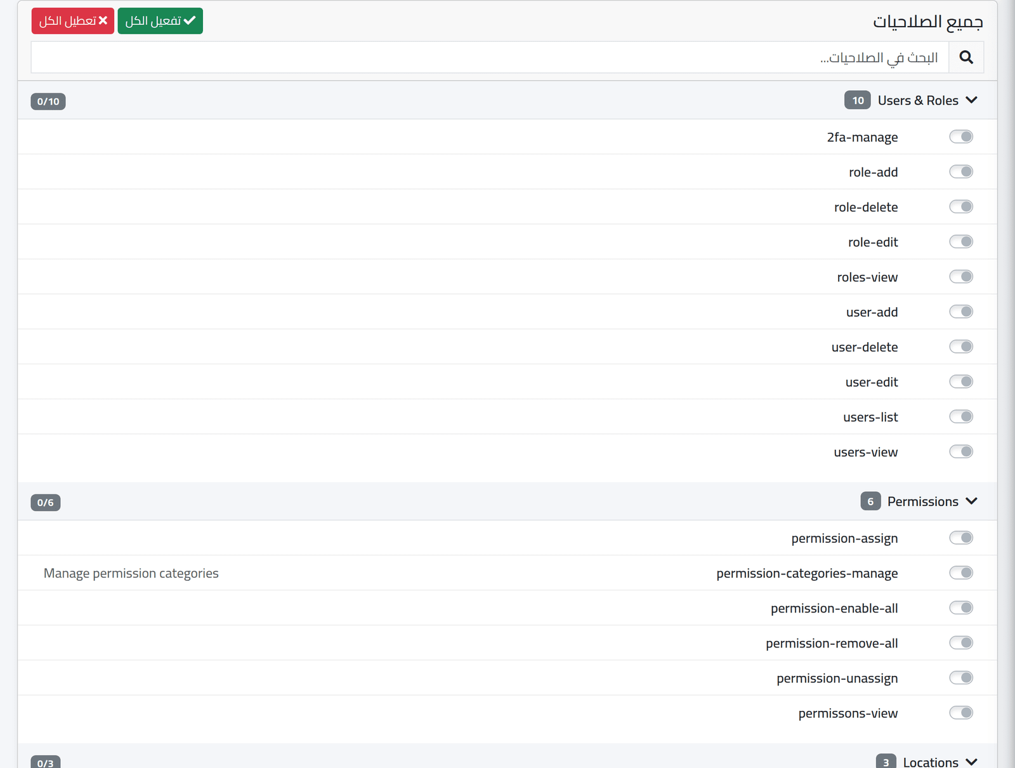
Task: Toggle the permission-assign switch
Action: click(961, 538)
